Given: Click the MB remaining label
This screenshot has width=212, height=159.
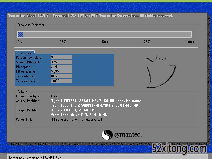Looking at the screenshot, I should (x=25, y=71).
